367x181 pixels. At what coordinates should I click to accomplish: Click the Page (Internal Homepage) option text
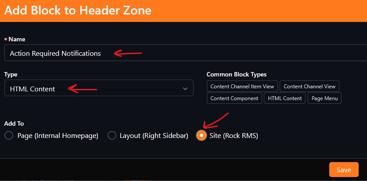58,135
